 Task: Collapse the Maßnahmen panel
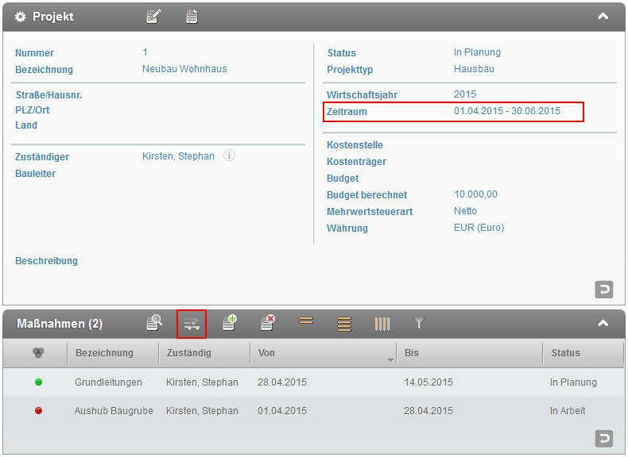tap(603, 323)
